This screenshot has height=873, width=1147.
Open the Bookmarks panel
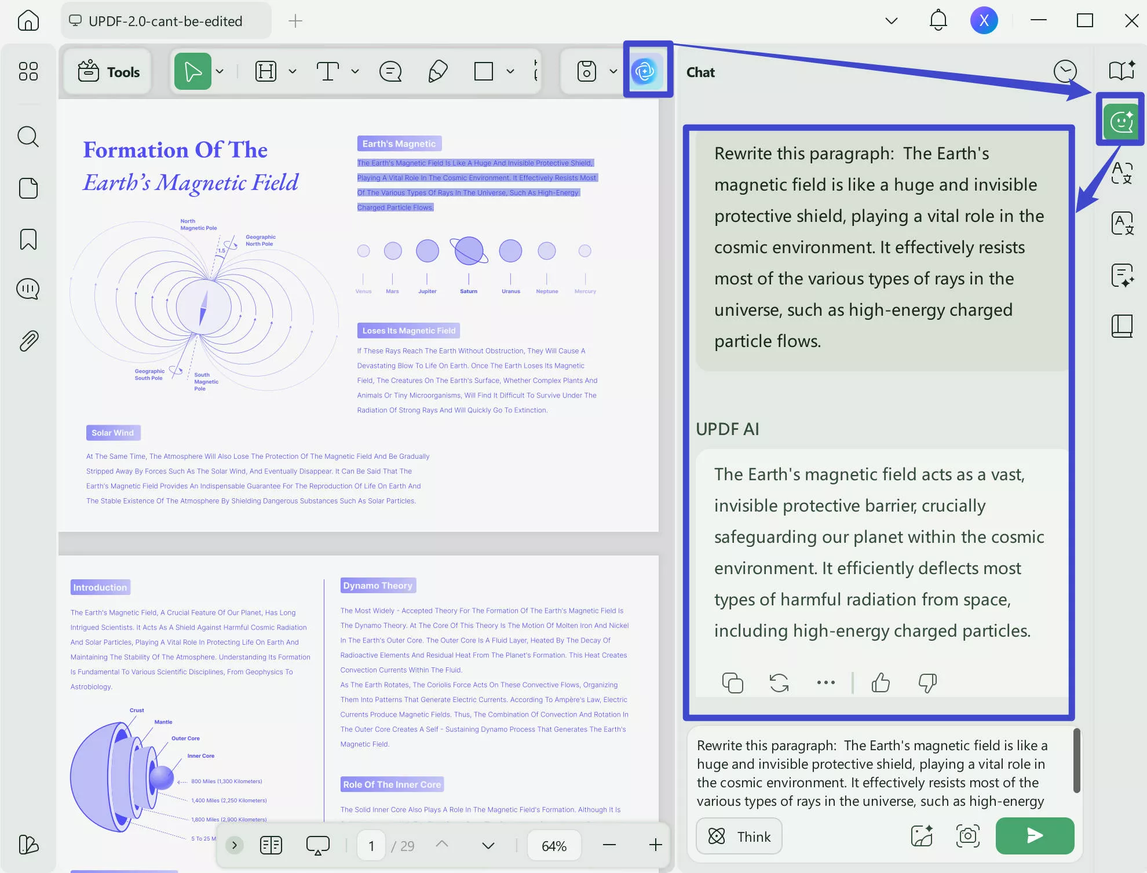point(27,239)
